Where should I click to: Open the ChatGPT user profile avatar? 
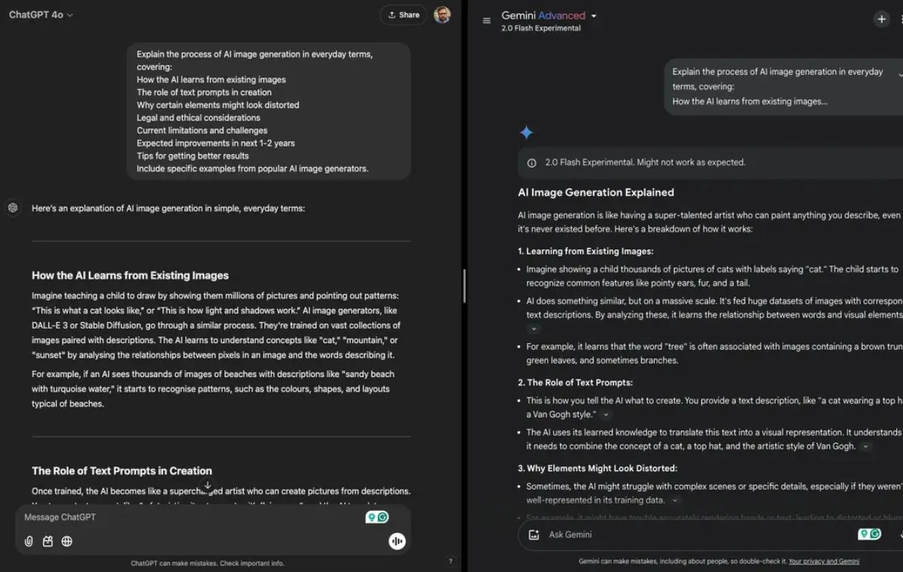tap(442, 15)
